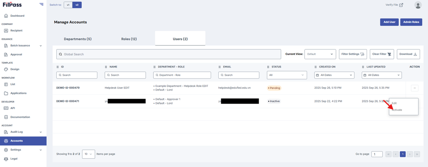Expand the Settings submenu
The height and width of the screenshot is (167, 428).
[x=41, y=150]
